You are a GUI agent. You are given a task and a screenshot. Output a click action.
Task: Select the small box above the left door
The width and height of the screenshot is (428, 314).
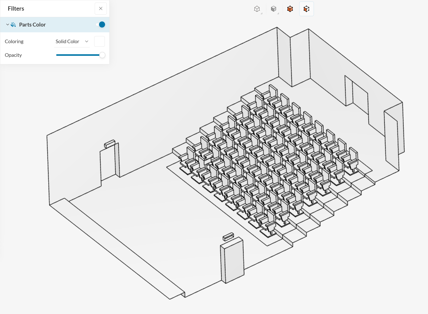(x=110, y=144)
